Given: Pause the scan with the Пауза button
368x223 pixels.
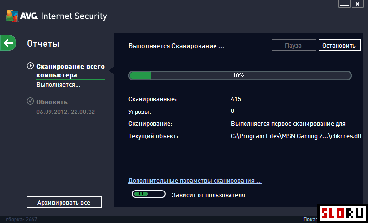Looking at the screenshot, I should pos(293,45).
